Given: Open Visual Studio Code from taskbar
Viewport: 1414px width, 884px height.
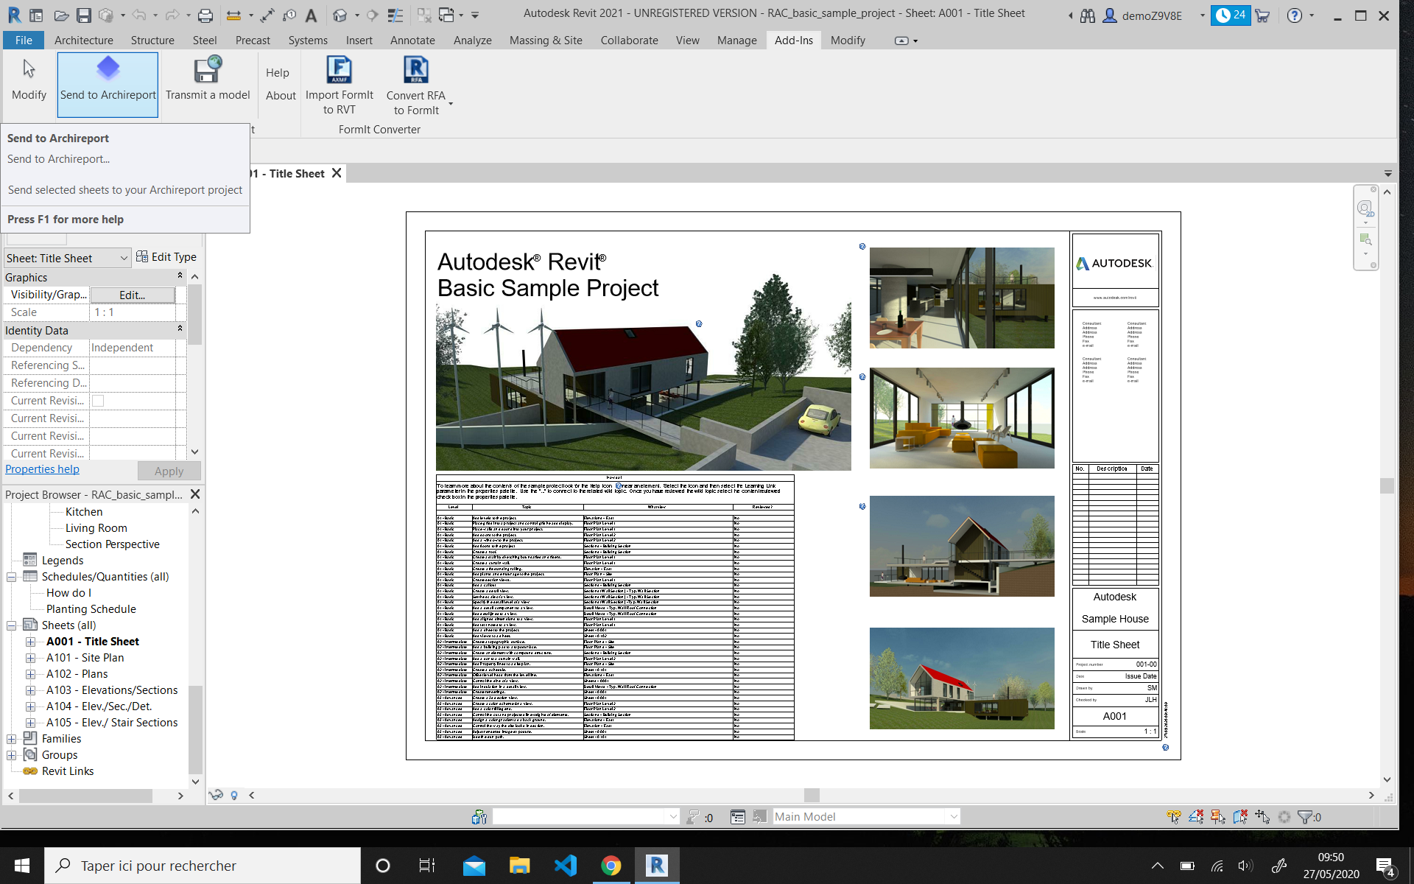Looking at the screenshot, I should point(565,866).
